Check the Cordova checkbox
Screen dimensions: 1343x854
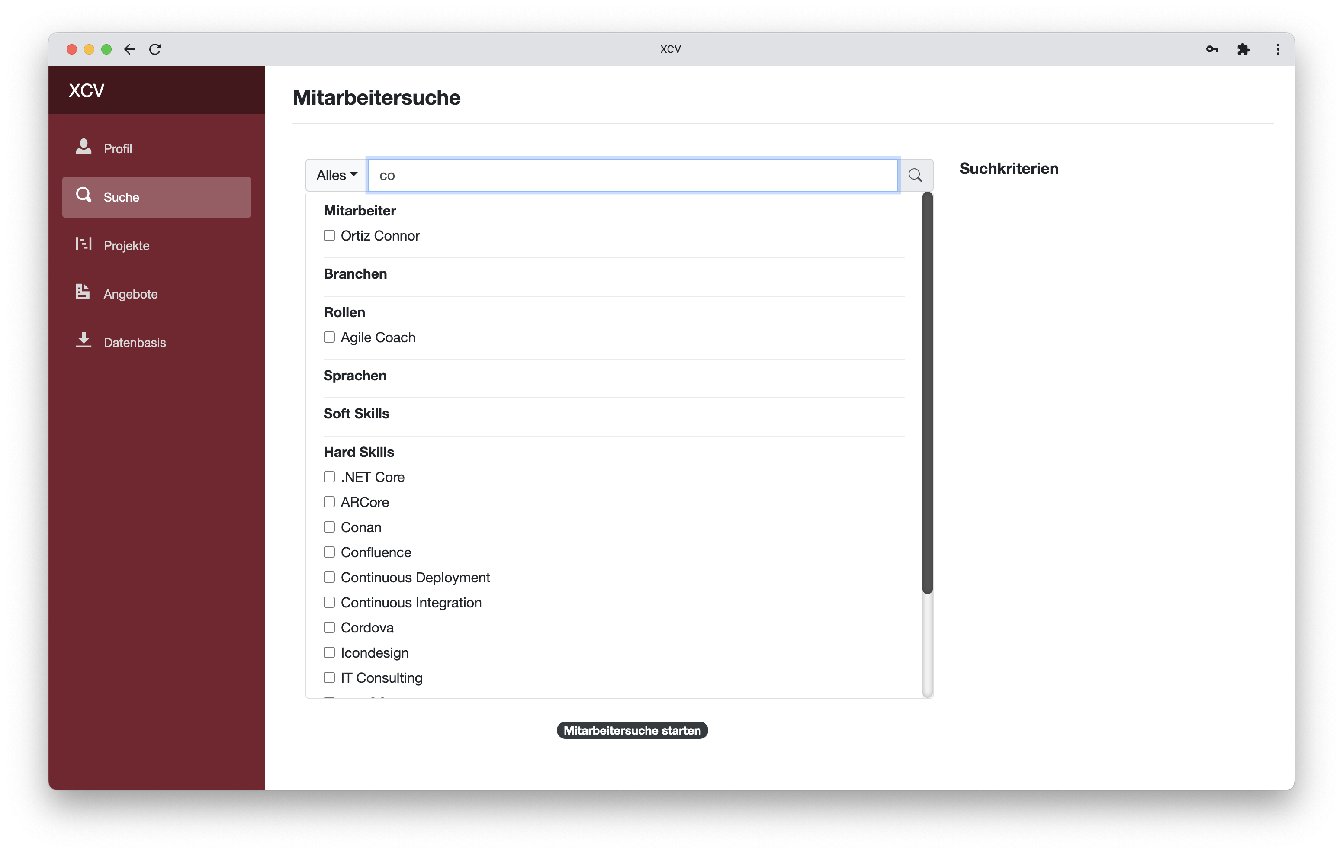point(329,627)
